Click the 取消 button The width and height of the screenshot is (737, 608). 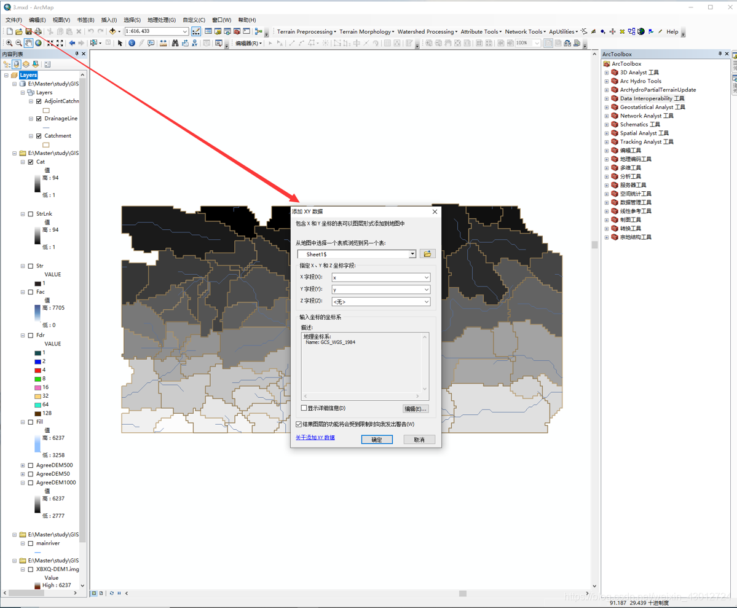click(x=419, y=440)
